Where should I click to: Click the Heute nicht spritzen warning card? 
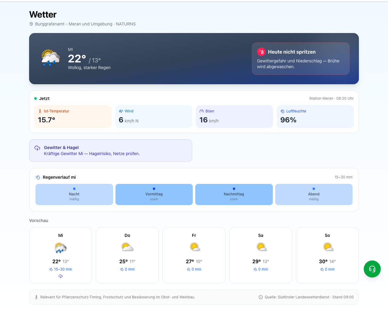pyautogui.click(x=301, y=58)
